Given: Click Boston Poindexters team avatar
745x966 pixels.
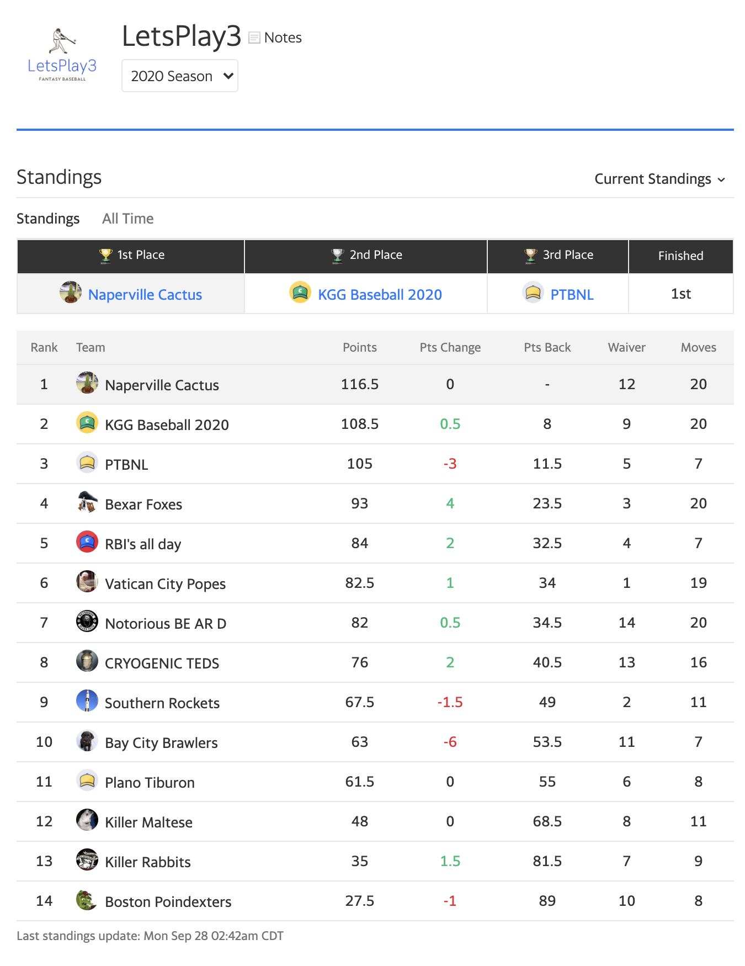Looking at the screenshot, I should pyautogui.click(x=87, y=900).
